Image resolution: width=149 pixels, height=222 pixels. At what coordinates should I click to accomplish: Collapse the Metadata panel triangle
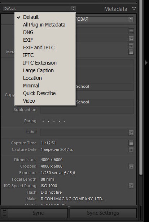point(134,9)
